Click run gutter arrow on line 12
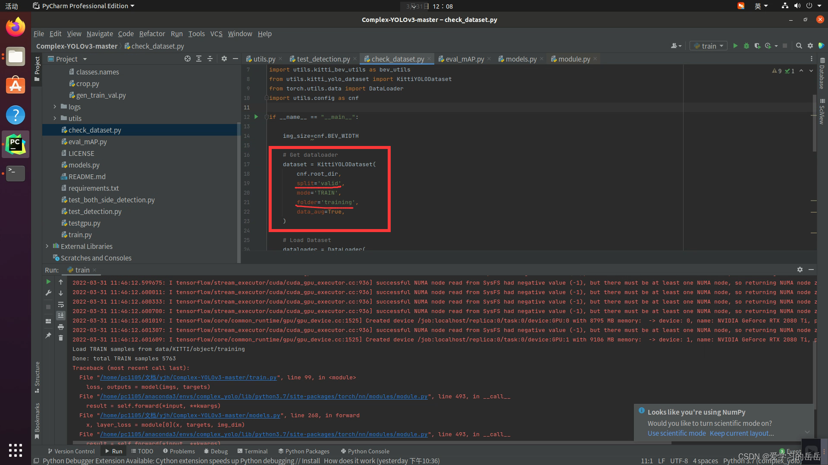This screenshot has width=828, height=465. (256, 117)
